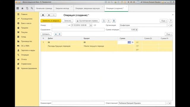Screen dimensions: 190x107
Task: Open Администрирование section in sidebar
Action: pyautogui.click(x=29, y=68)
